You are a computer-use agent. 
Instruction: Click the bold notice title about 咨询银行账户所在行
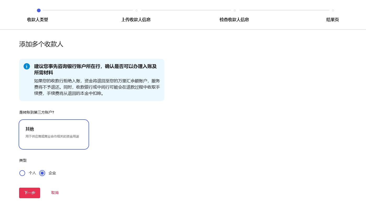tap(95, 69)
